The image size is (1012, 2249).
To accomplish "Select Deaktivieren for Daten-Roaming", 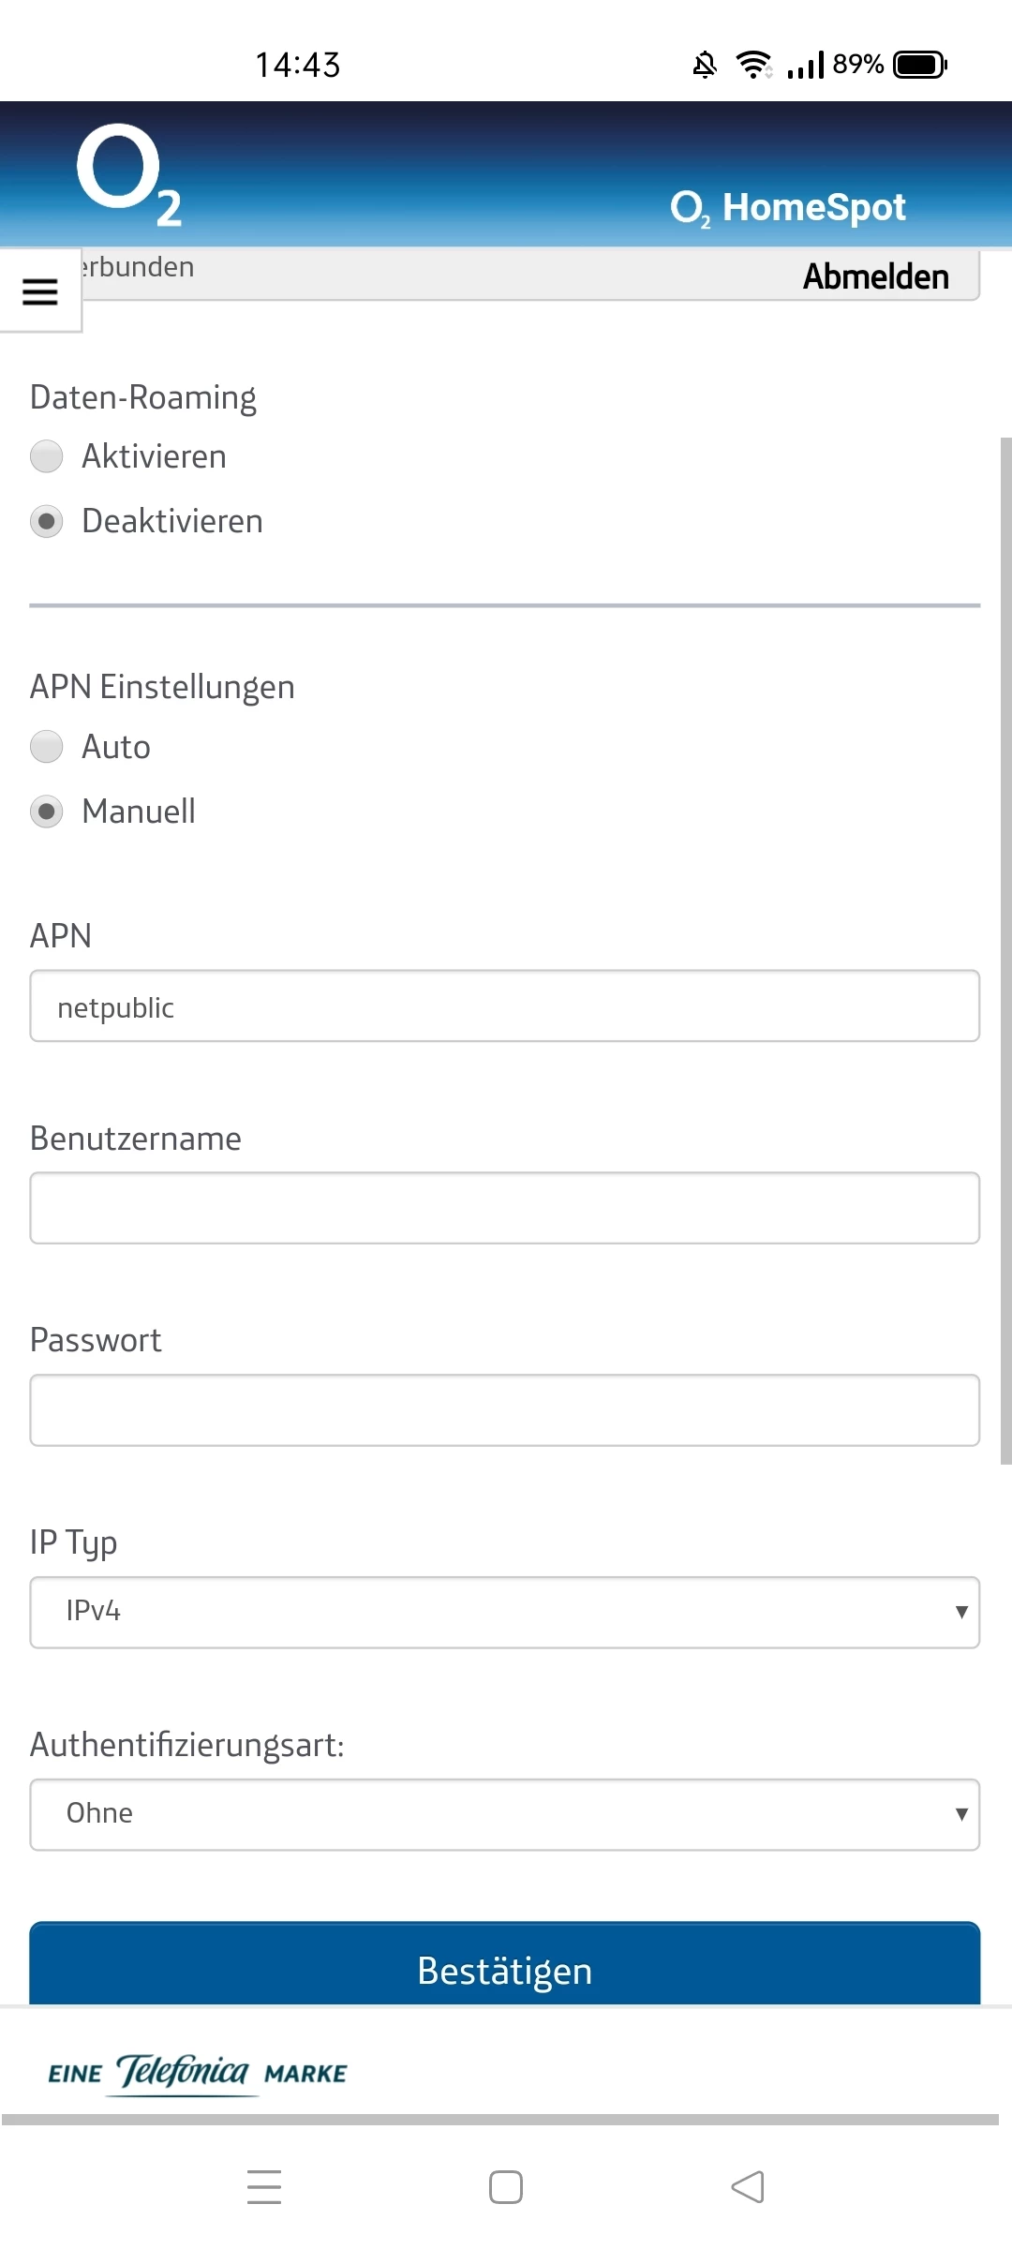I will (x=47, y=521).
